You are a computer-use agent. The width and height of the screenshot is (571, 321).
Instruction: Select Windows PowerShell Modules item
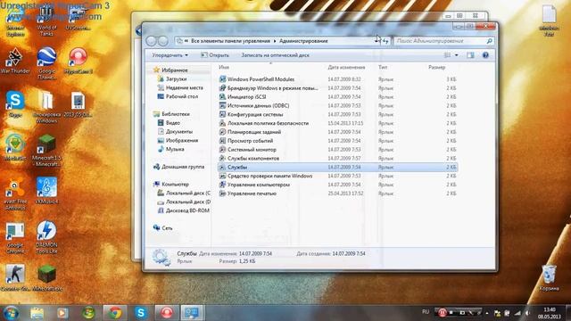[x=337, y=79]
